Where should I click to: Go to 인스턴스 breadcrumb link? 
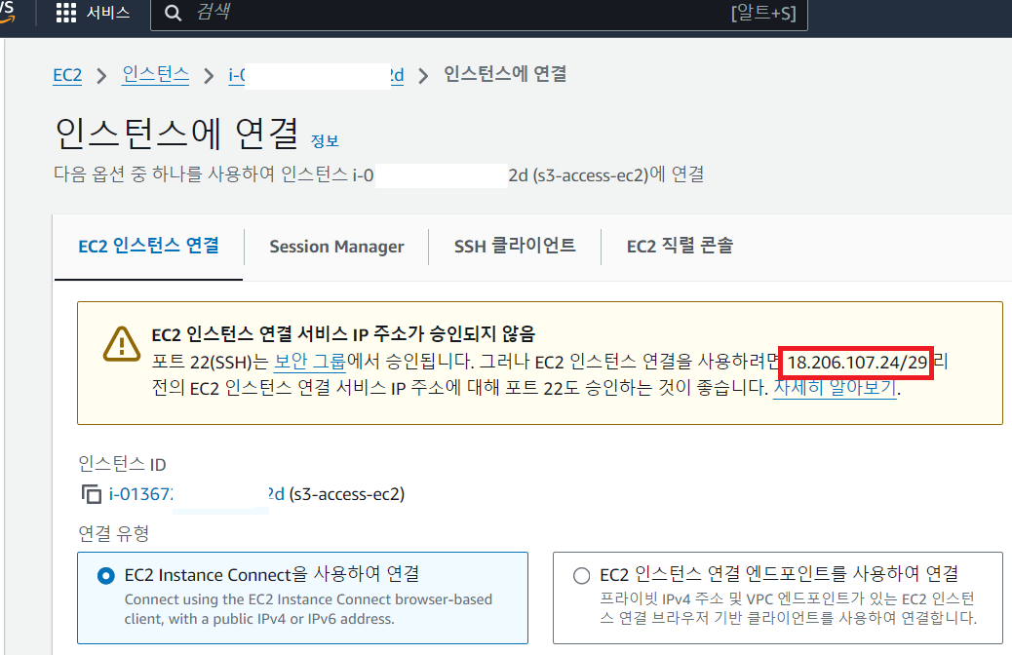156,75
